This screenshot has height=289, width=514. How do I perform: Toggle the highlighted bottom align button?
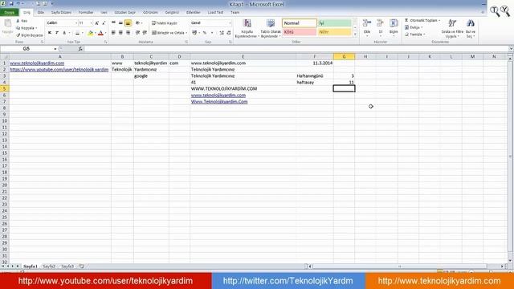[128, 23]
